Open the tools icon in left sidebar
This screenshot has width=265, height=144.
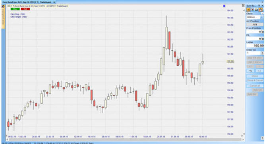pyautogui.click(x=3, y=7)
